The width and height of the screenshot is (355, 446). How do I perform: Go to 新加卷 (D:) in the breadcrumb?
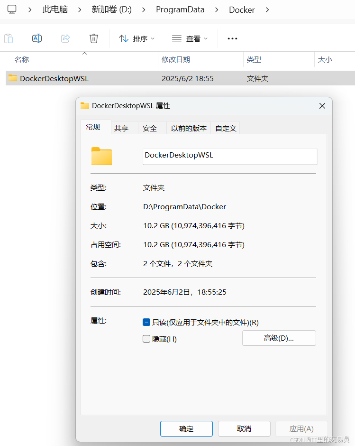[112, 9]
